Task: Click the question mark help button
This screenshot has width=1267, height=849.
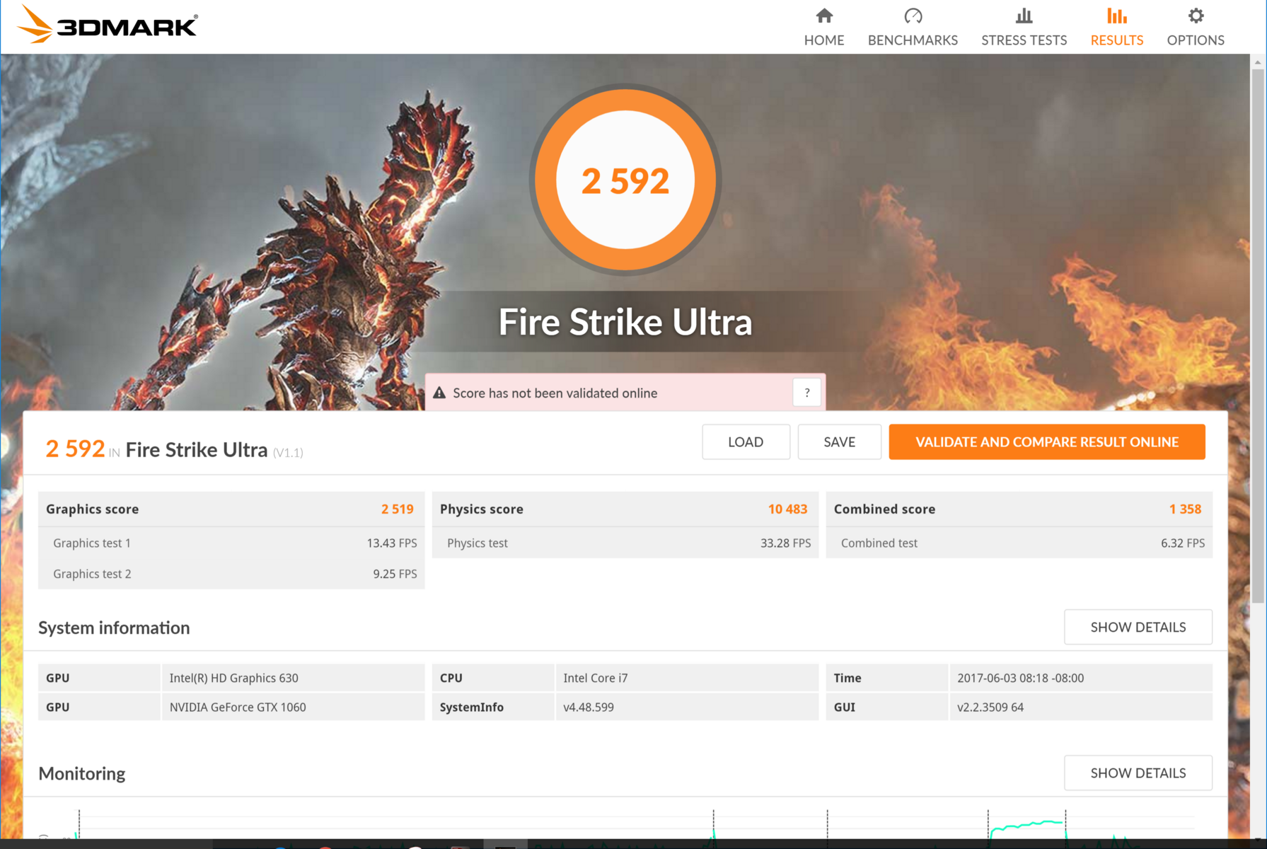Action: pyautogui.click(x=807, y=393)
